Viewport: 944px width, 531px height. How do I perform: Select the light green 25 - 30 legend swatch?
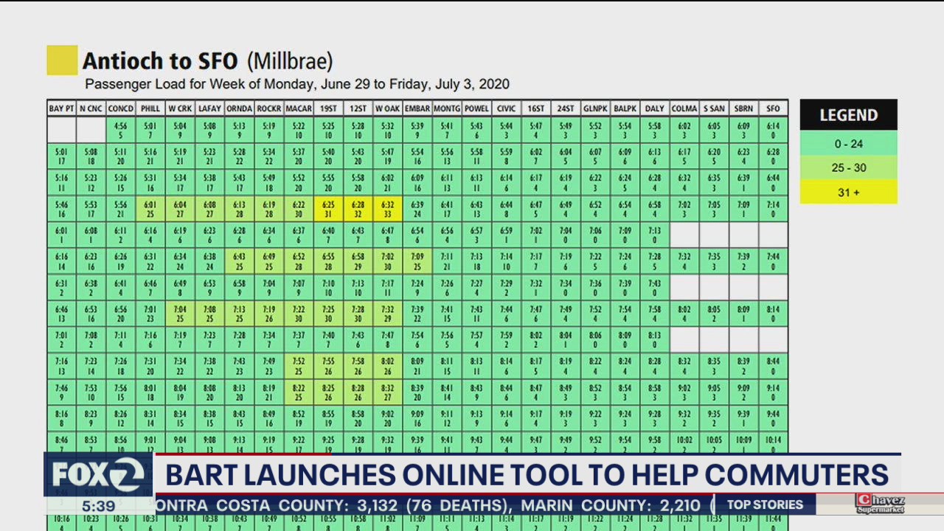848,167
